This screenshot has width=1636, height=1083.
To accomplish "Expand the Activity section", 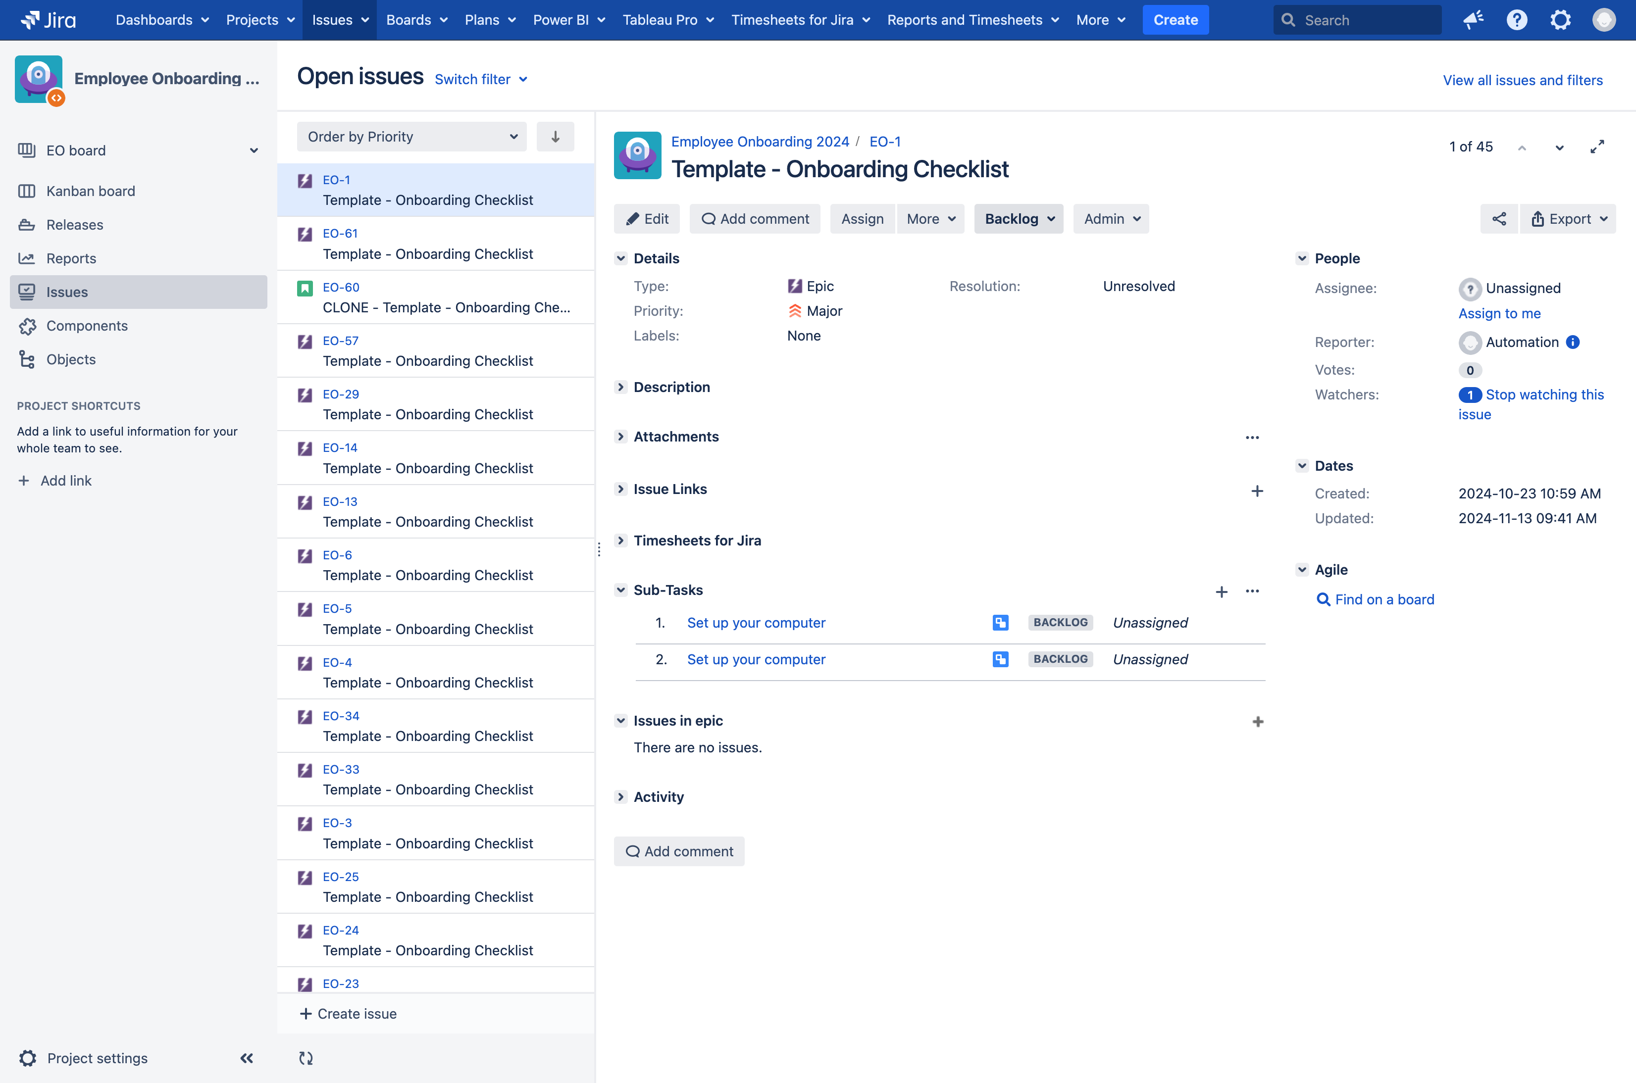I will [x=620, y=796].
